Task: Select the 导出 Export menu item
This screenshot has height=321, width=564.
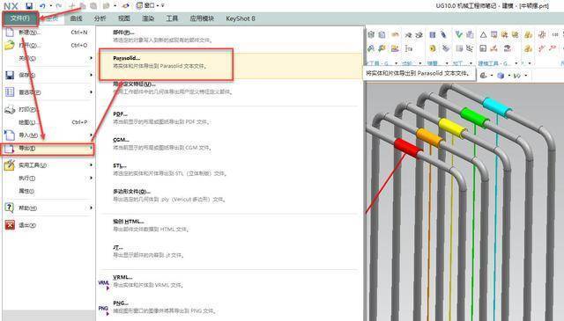Action: (48, 149)
